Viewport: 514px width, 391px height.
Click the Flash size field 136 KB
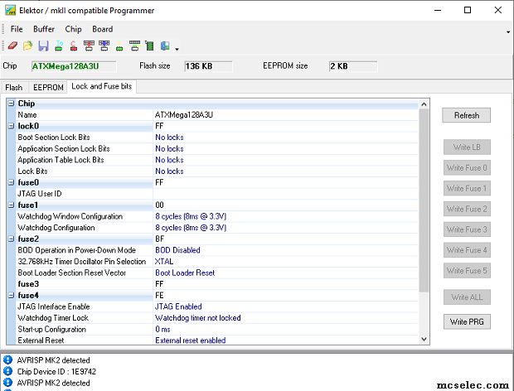pos(208,66)
